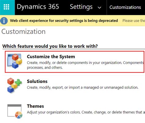Open the Settings menu in top bar
Image resolution: width=145 pixels, height=123 pixels.
tap(81, 7)
